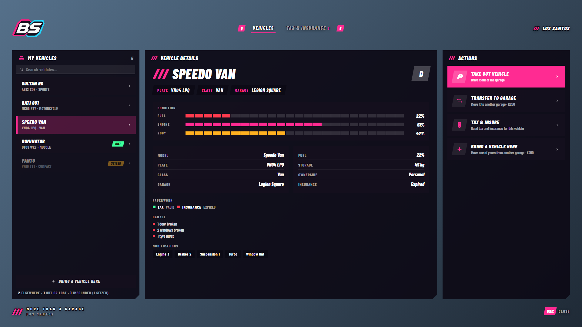Click the Window tint modification tag
582x327 pixels.
point(255,254)
